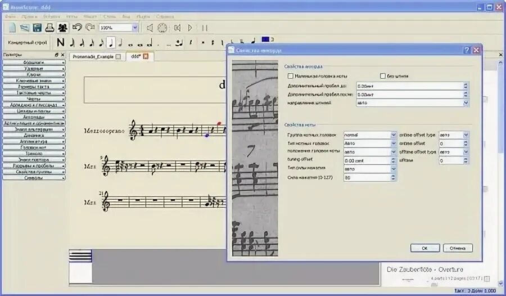The height and width of the screenshot is (296, 506).
Task: Open the Стиль menu
Action: [x=110, y=16]
